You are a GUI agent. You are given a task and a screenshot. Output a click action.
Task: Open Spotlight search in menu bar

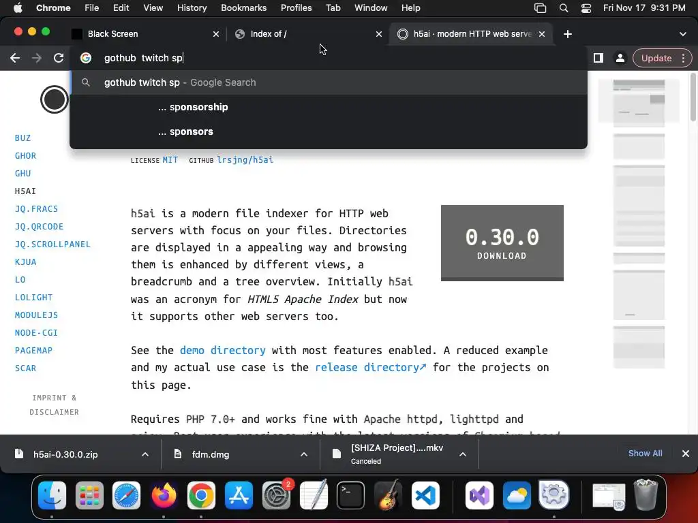pos(564,8)
